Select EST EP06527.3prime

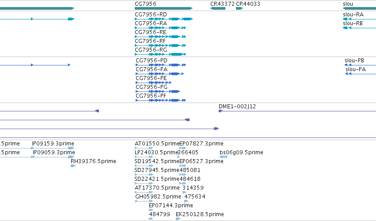(183, 166)
